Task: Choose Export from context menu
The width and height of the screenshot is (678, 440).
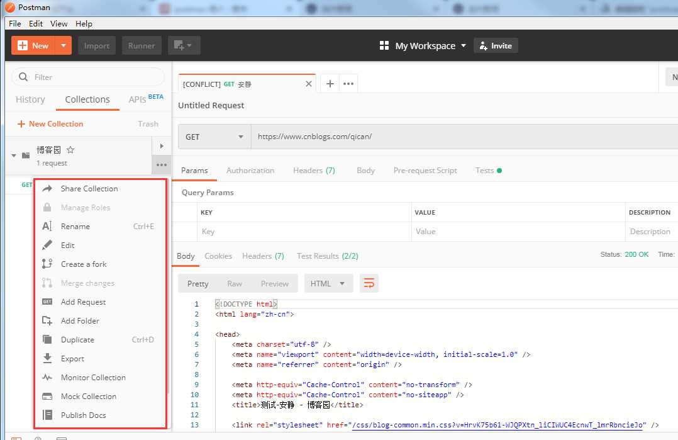Action: coord(101,358)
